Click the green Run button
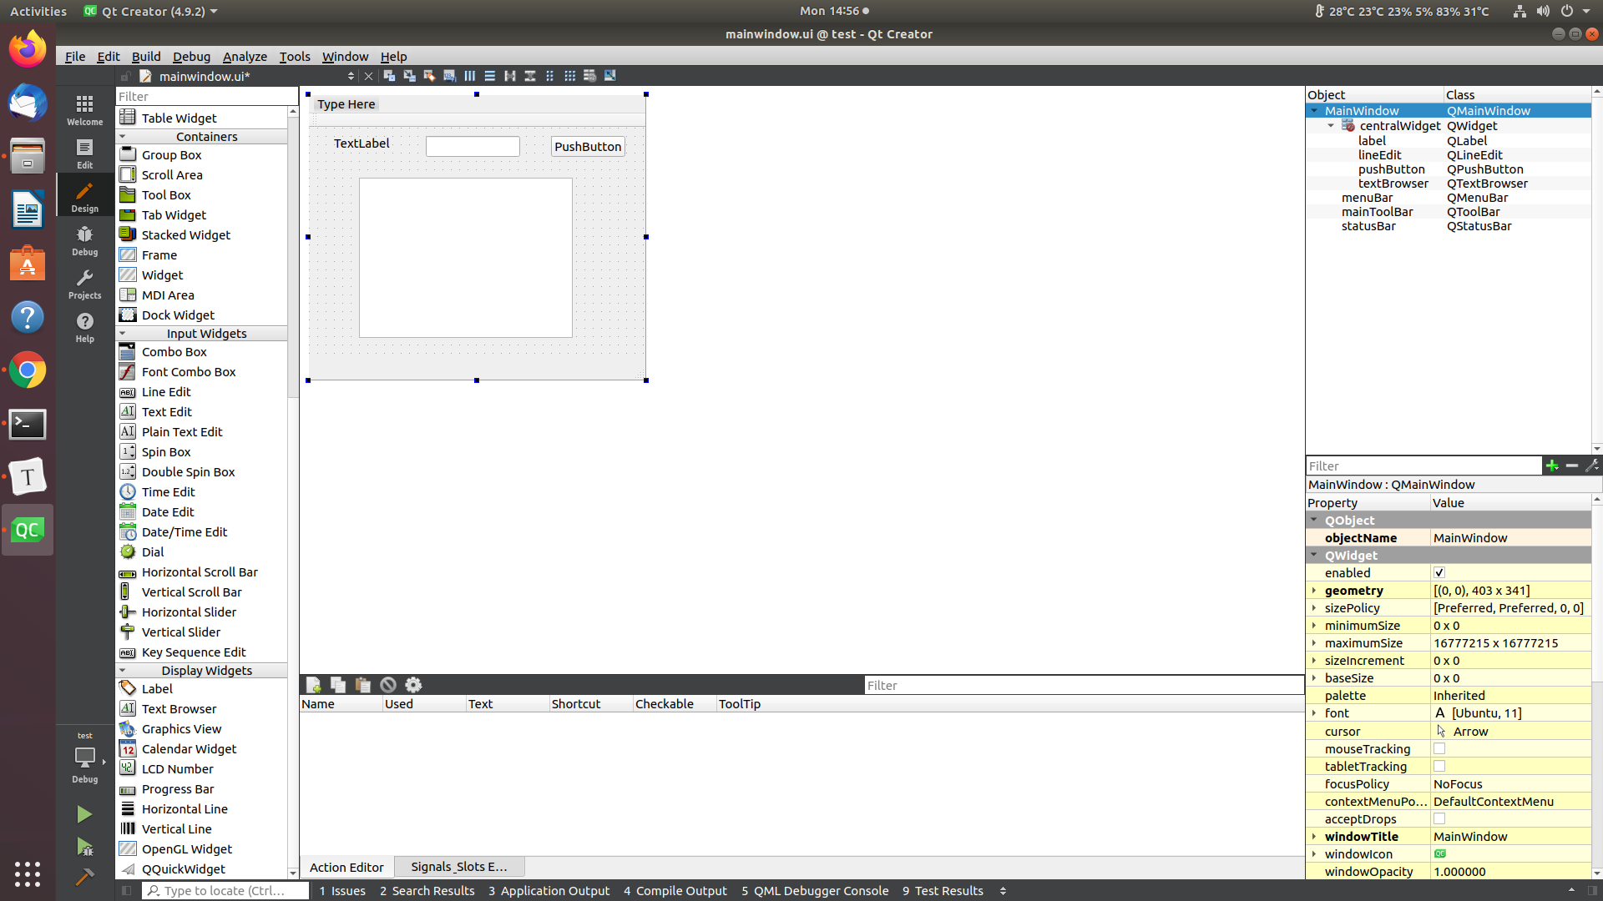 point(84,814)
